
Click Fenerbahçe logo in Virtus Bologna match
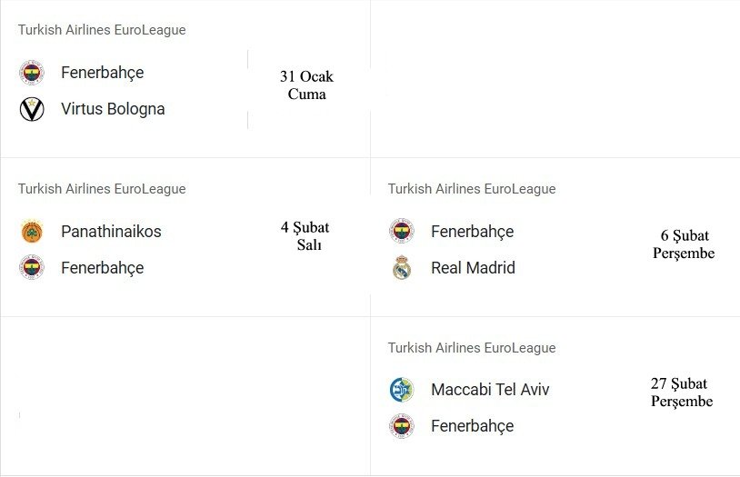tap(32, 73)
